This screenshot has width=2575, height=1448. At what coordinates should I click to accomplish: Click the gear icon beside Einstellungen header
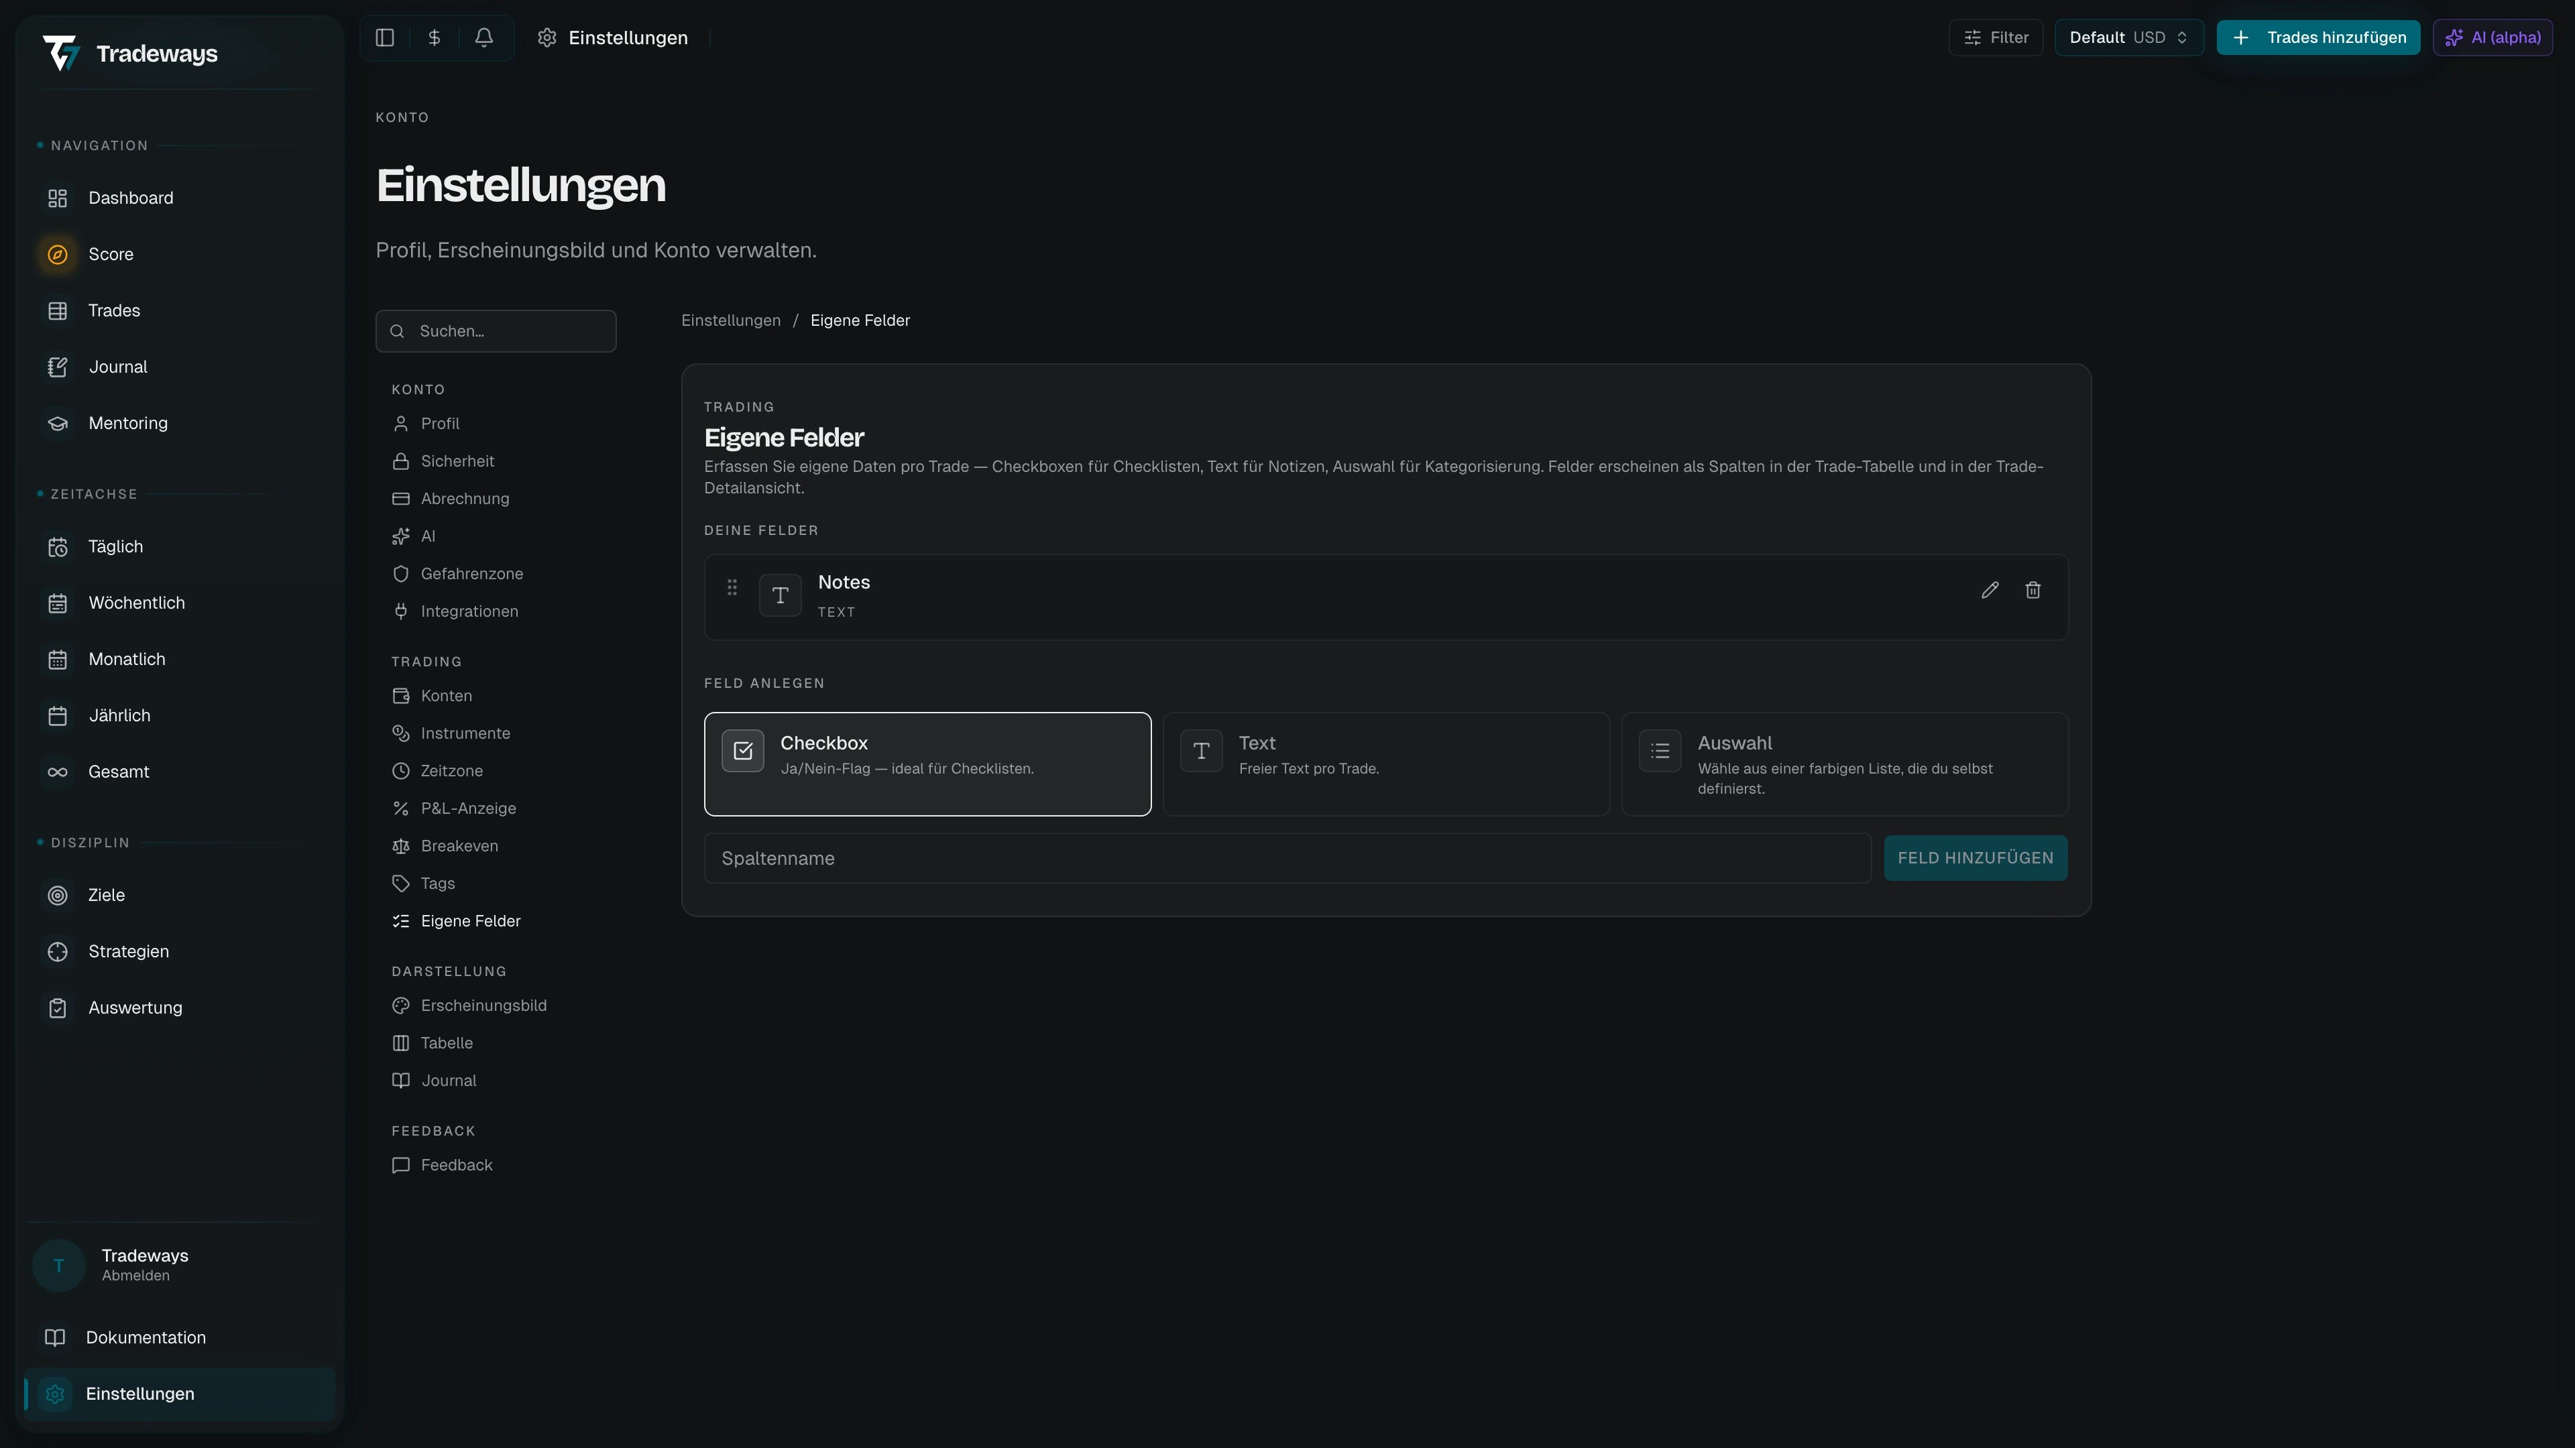[x=547, y=38]
